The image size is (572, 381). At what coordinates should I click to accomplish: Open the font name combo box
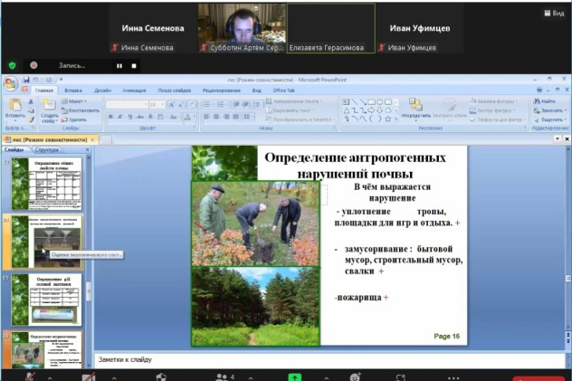click(x=127, y=105)
